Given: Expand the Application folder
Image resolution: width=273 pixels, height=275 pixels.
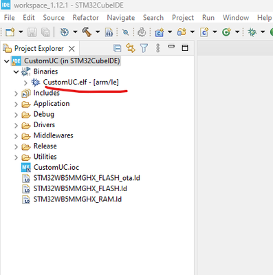Looking at the screenshot, I should [16, 104].
